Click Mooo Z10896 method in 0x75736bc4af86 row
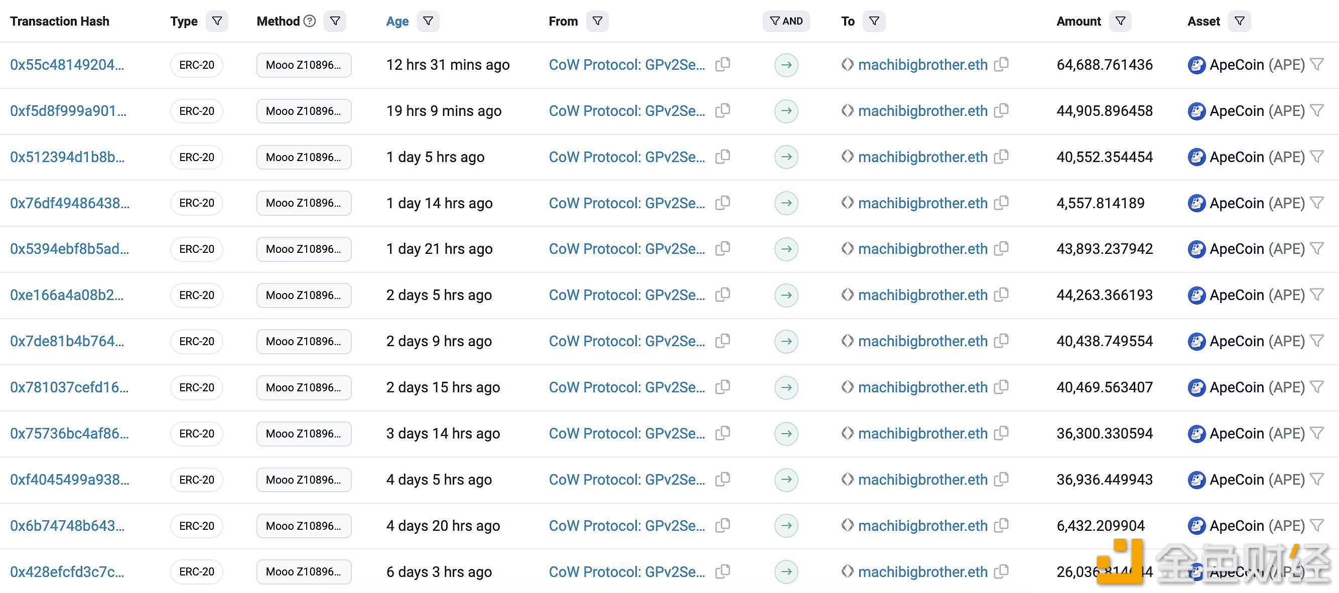 pyautogui.click(x=304, y=434)
